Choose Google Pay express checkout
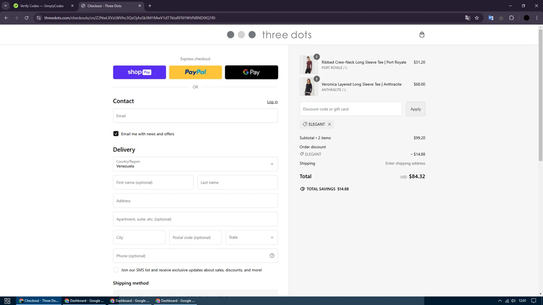543x305 pixels. [x=252, y=72]
